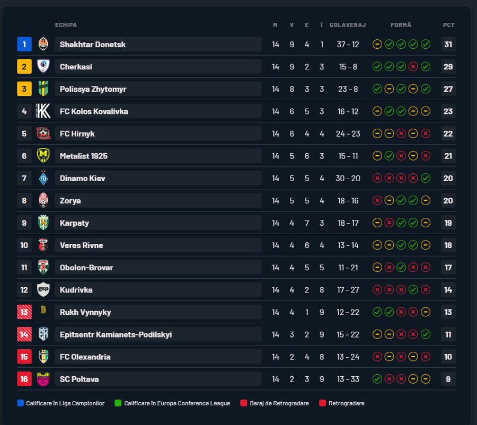Click Dinamo Kiev's latest win form icon
Viewport: 477px width, 425px height.
pyautogui.click(x=425, y=178)
